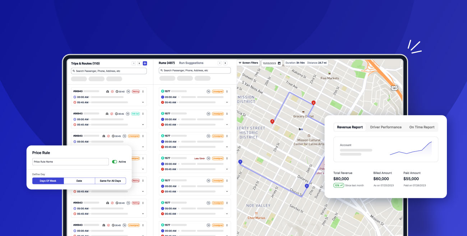
Task: Click the 'Late 10min' label
Action: tap(199, 158)
